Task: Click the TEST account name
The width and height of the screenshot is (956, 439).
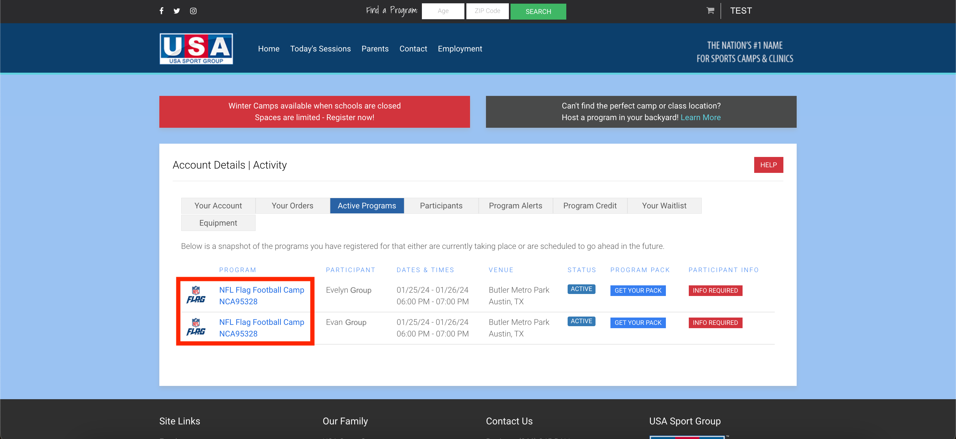Action: (741, 11)
